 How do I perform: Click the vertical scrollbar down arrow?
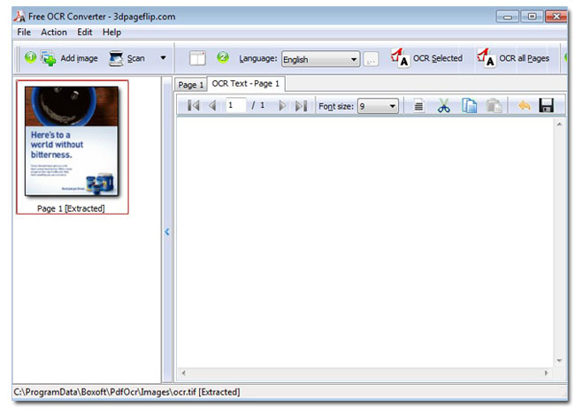point(559,360)
